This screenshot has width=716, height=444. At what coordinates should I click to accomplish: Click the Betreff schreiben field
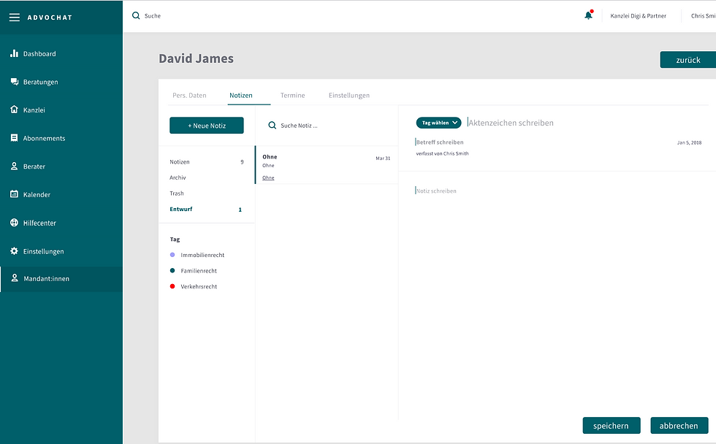click(x=440, y=142)
